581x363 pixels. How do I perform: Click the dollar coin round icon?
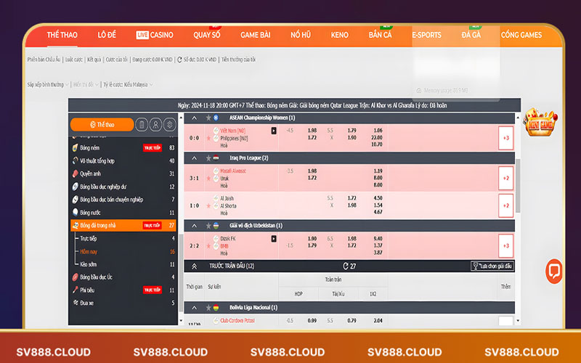tap(170, 125)
